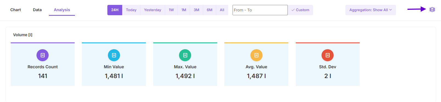Choose the 1W range button
The height and width of the screenshot is (102, 441).
pyautogui.click(x=171, y=10)
